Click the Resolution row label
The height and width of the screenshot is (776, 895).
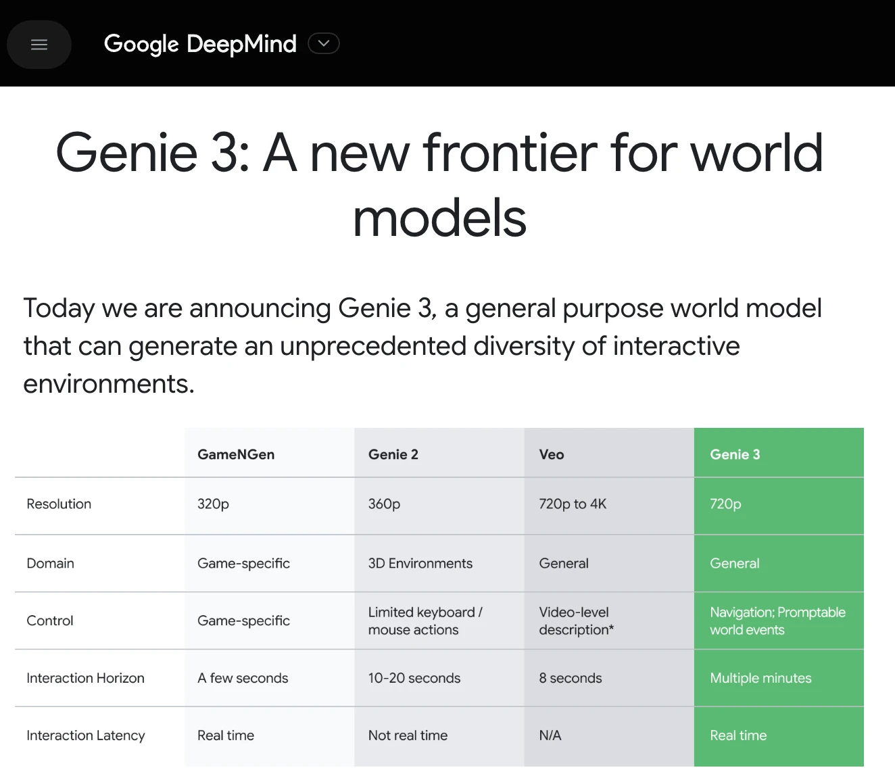tap(59, 504)
